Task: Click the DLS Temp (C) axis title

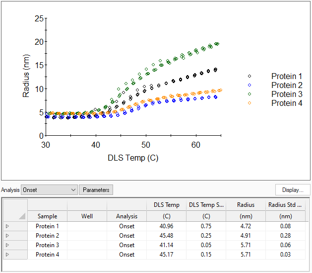Action: pos(133,158)
